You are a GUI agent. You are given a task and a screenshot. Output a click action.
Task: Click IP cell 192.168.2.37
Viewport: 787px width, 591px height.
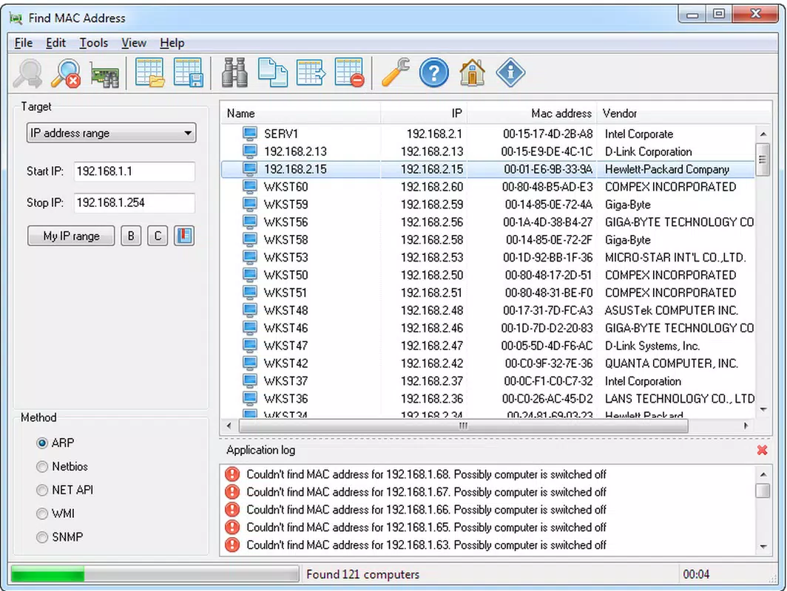click(432, 381)
